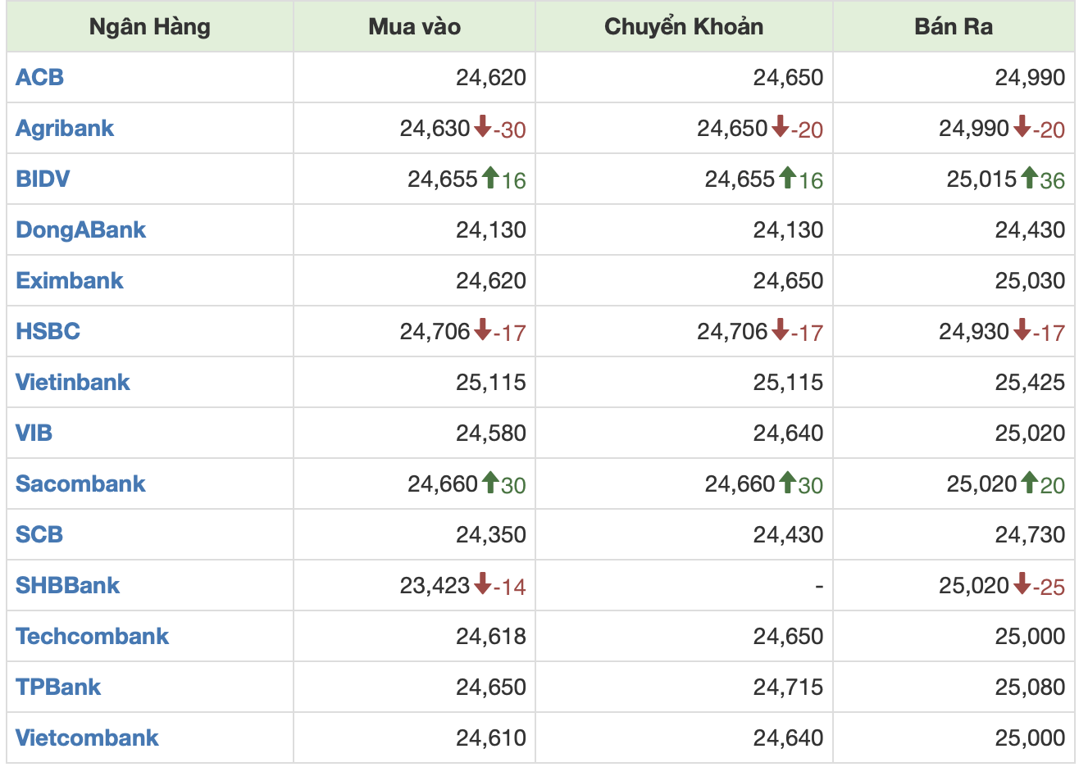Click the green up arrow in BIDV Bán Ra
This screenshot has height=767, width=1079.
click(1029, 177)
